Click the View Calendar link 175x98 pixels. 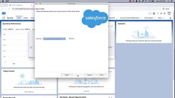(29, 92)
